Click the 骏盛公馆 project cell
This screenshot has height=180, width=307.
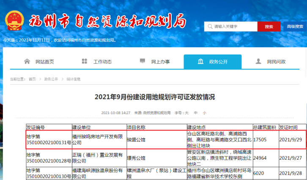(157, 140)
